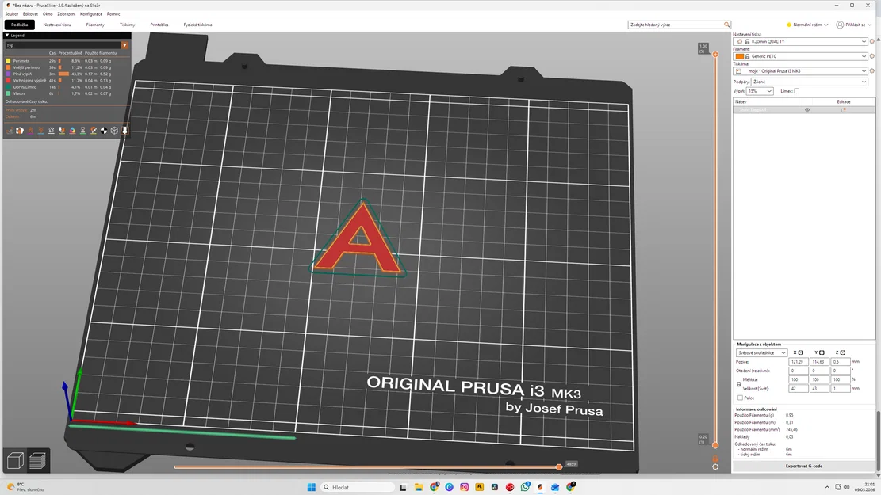The image size is (881, 495).
Task: Open the Výplň 15% infill dropdown
Action: (x=760, y=91)
